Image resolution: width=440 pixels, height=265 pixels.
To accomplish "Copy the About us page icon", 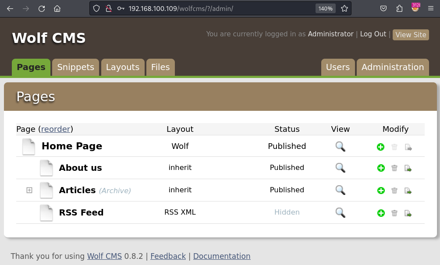I will click(x=408, y=168).
